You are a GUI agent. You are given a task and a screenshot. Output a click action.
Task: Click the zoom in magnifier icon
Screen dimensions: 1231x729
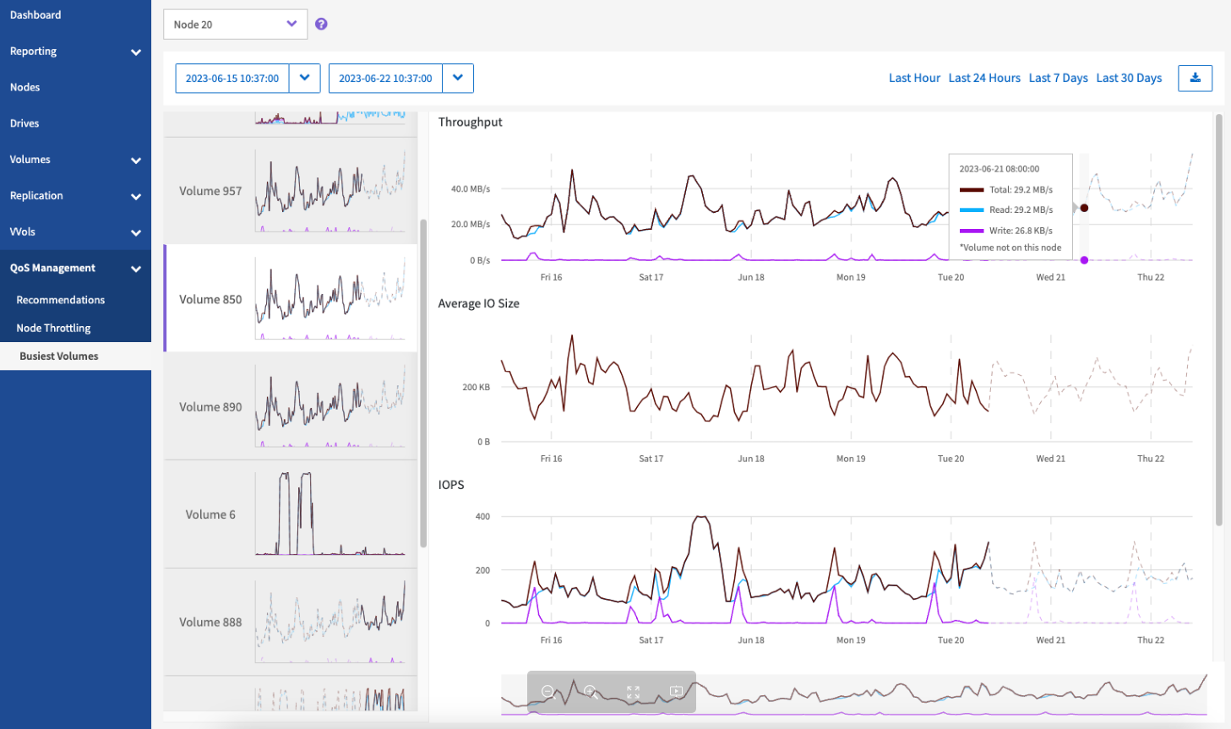click(591, 691)
